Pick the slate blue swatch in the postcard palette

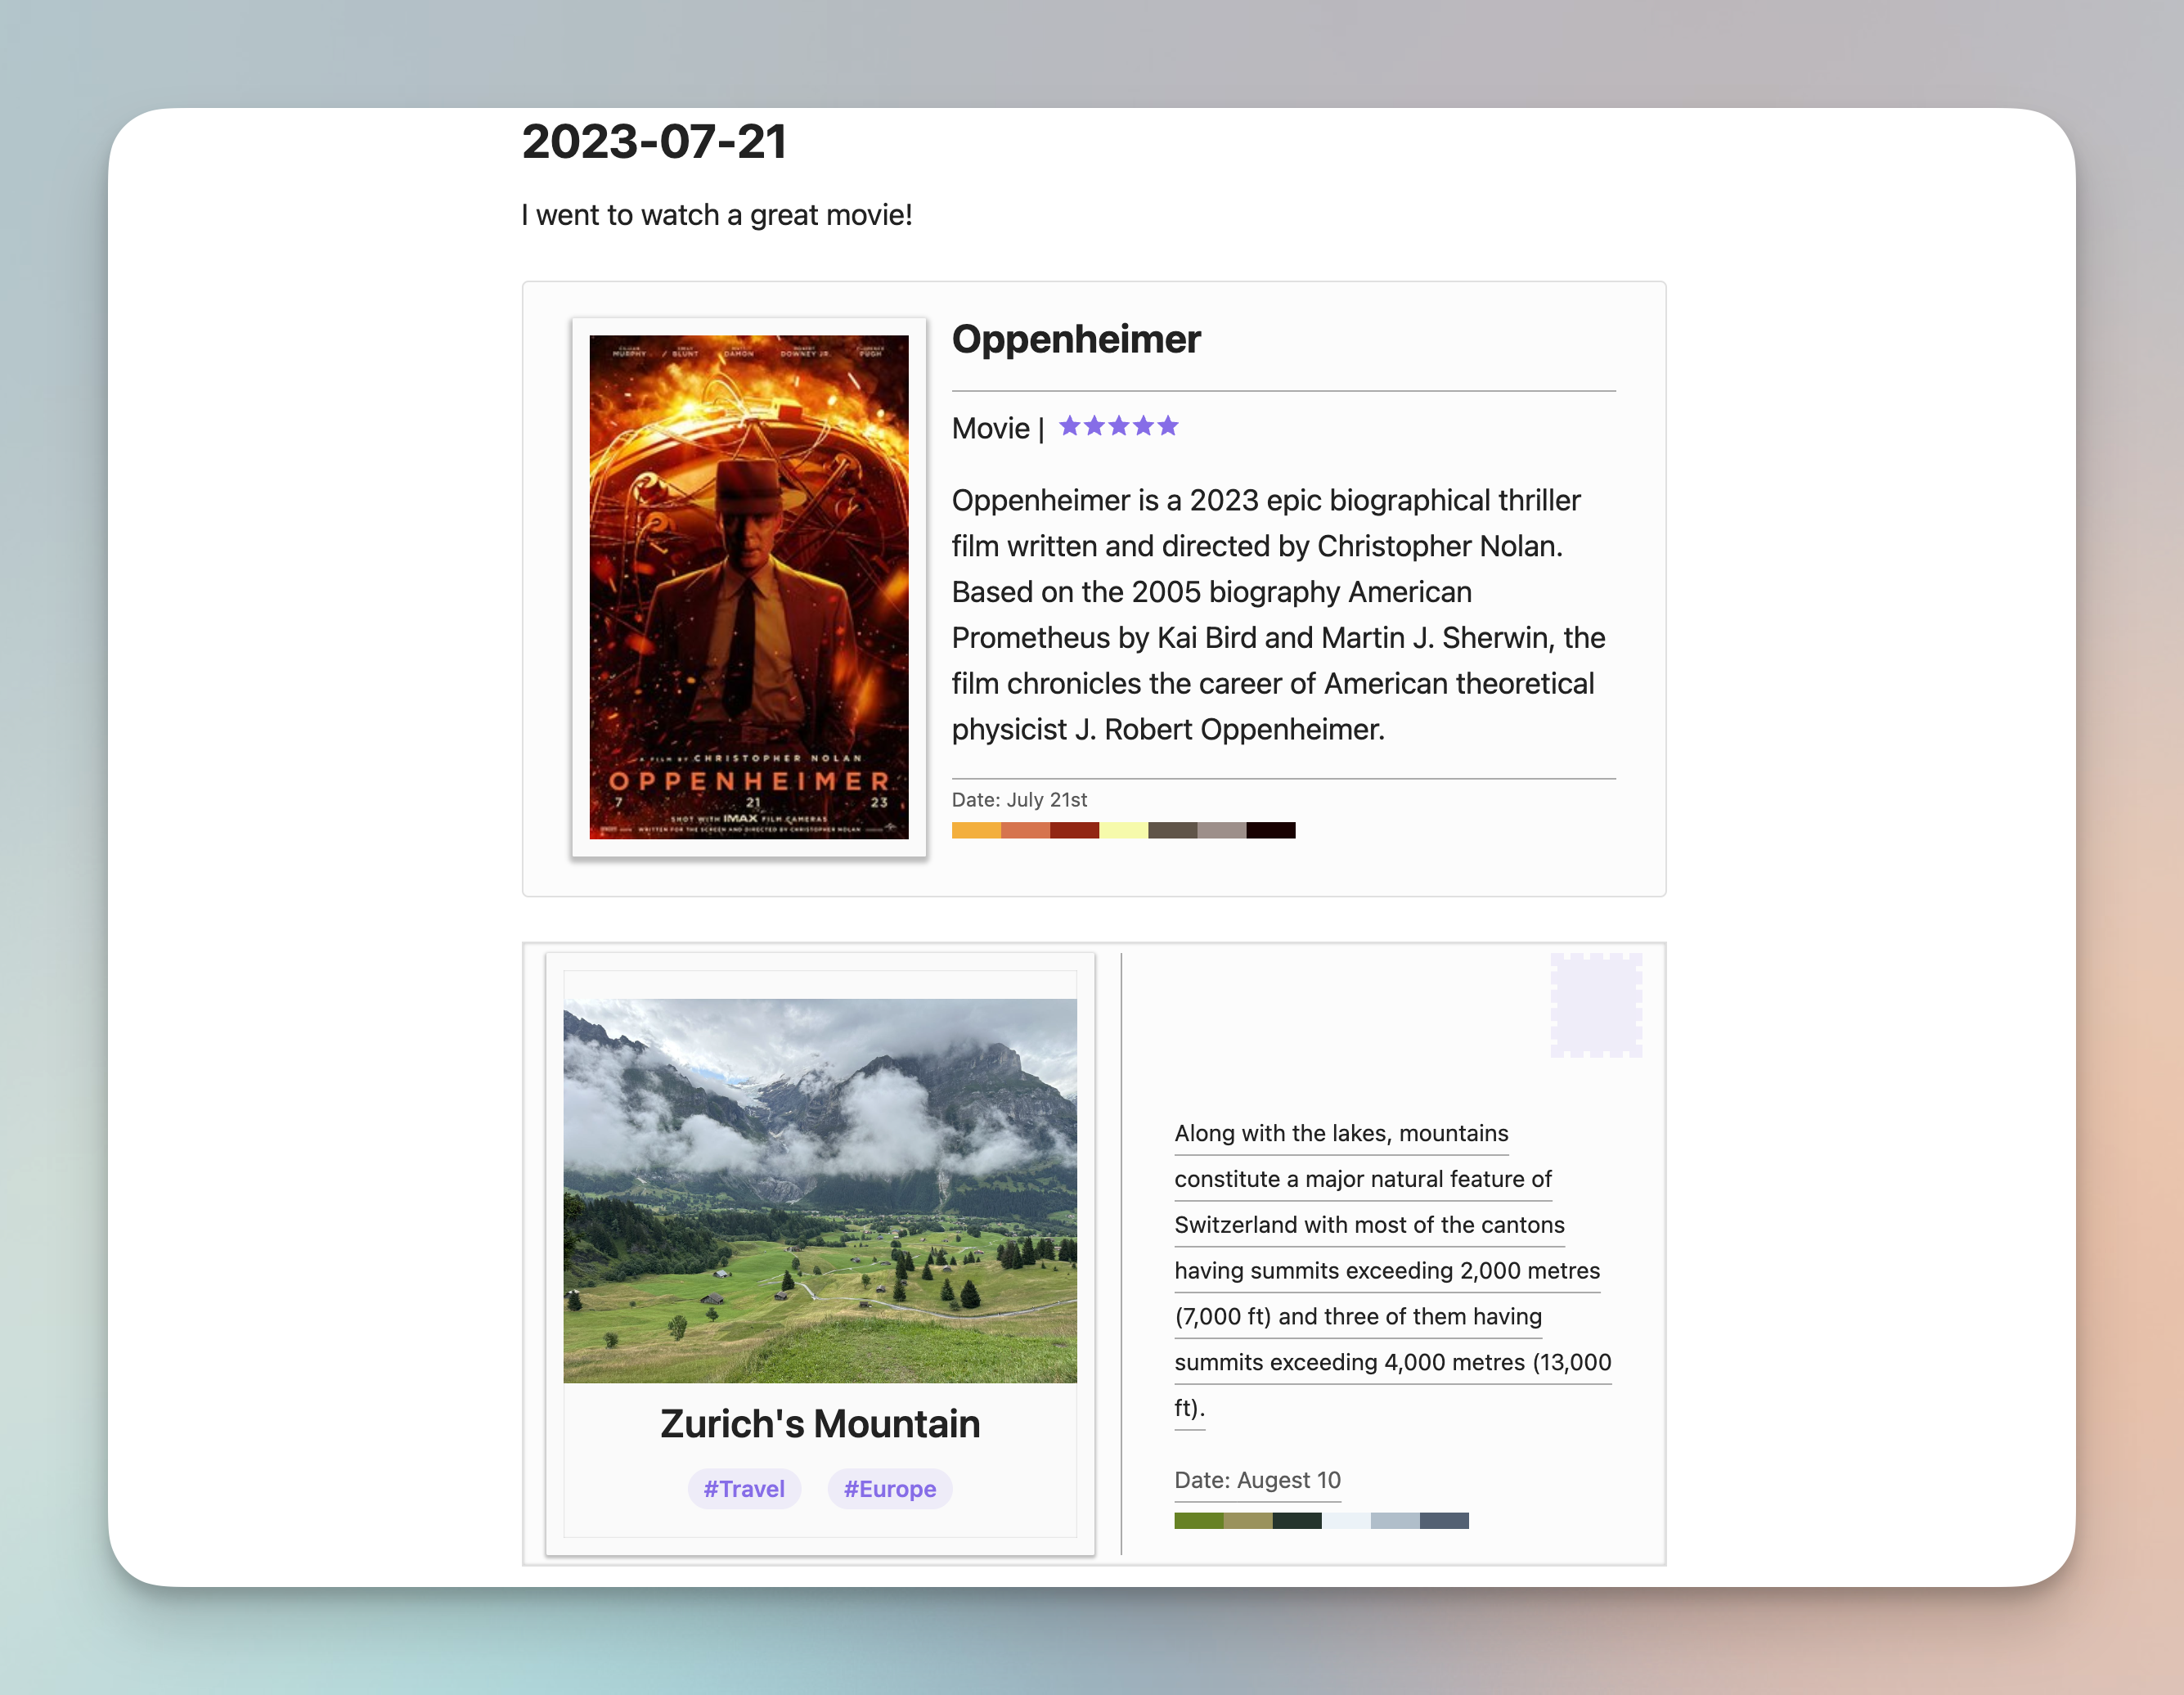[x=1444, y=1521]
